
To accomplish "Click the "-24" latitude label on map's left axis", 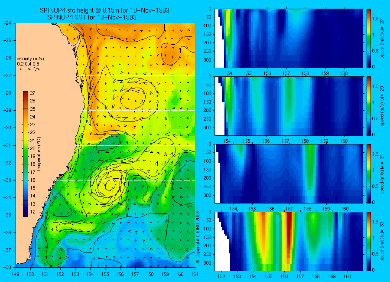I will click(7, 23).
